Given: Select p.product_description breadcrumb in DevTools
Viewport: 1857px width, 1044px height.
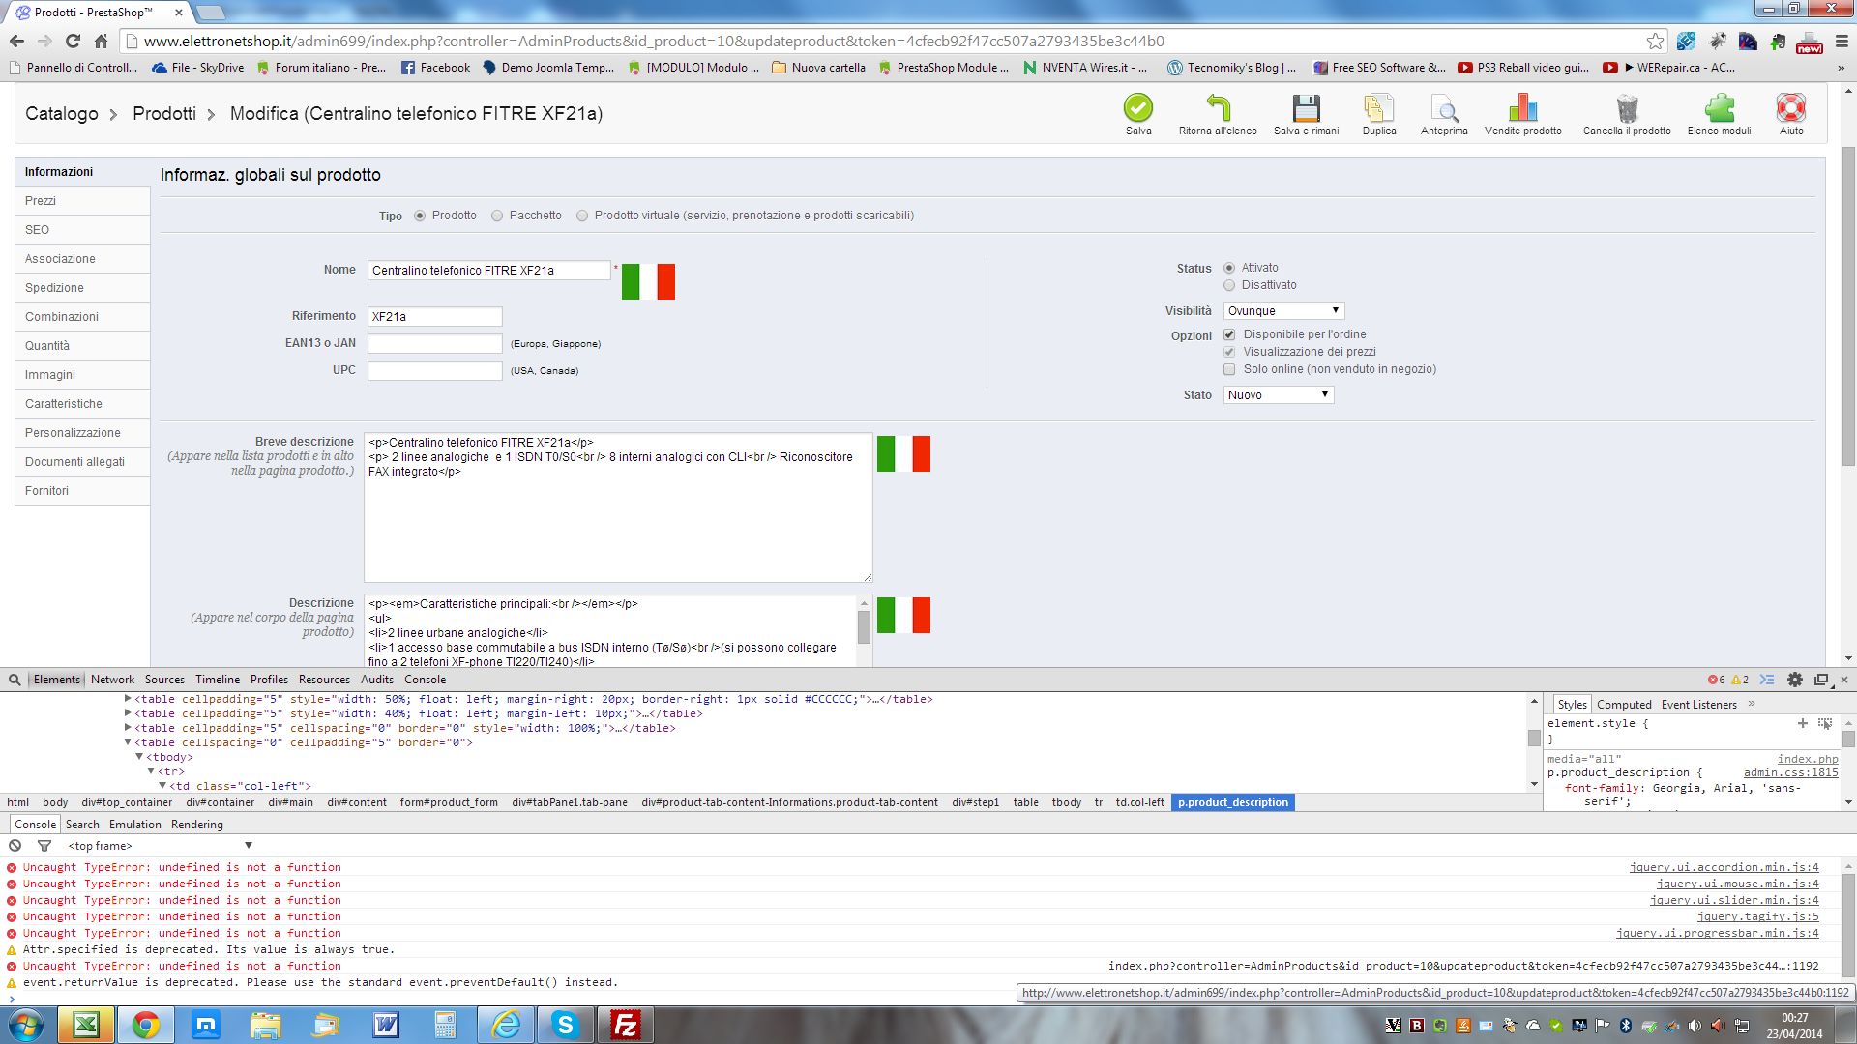Looking at the screenshot, I should [x=1233, y=802].
